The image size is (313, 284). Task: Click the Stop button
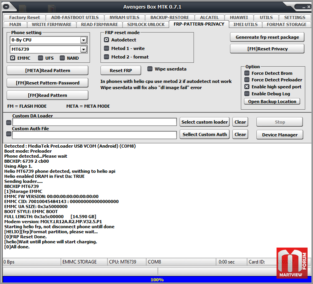point(280,122)
